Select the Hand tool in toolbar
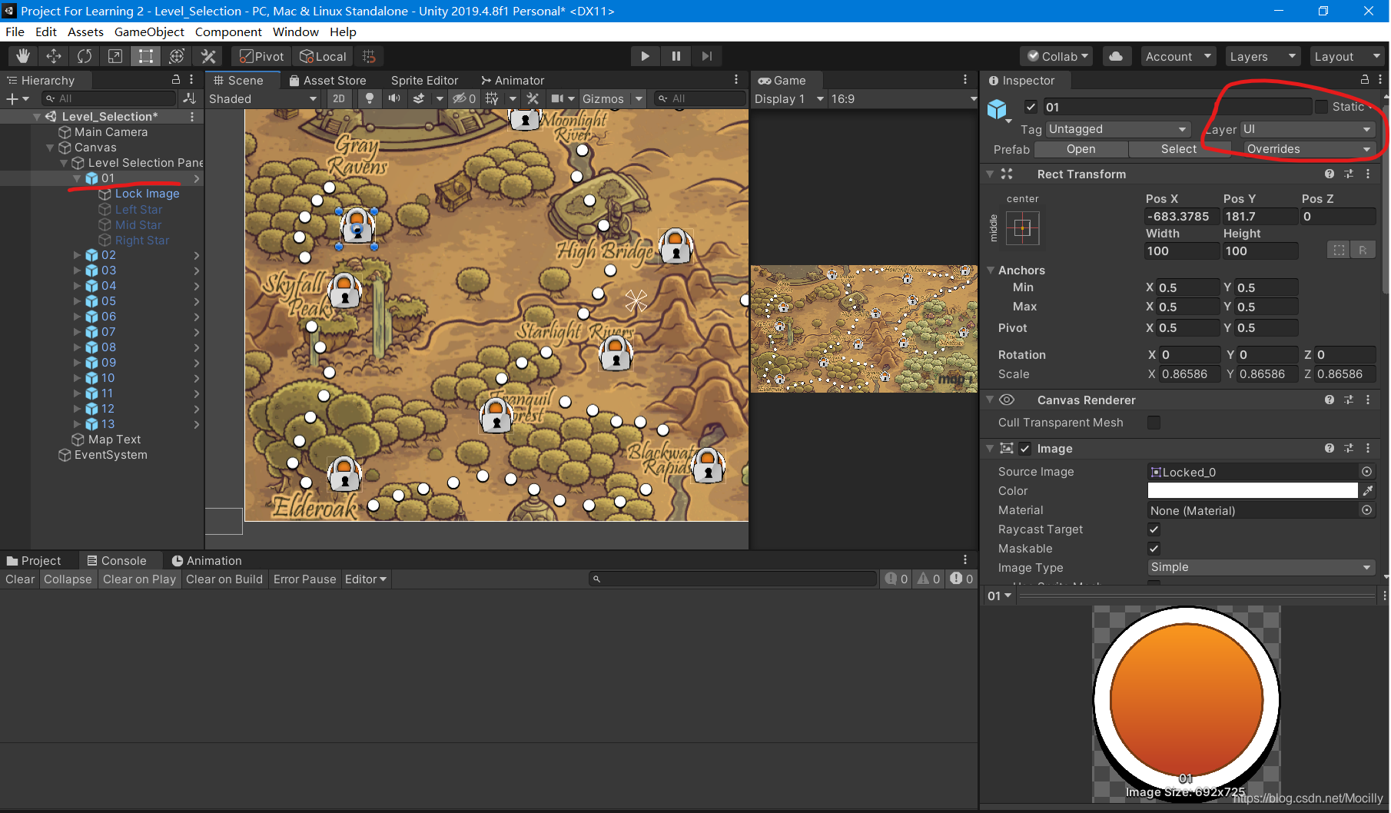Screen dimensions: 1391x813 coord(23,56)
